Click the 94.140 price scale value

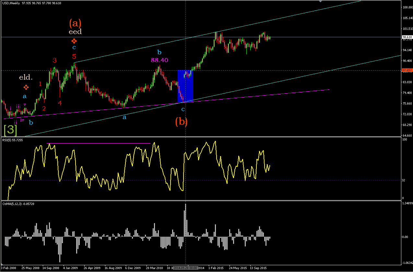pos(407,50)
